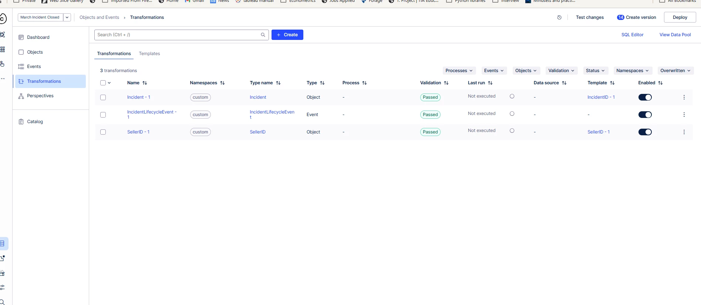Select the highlighted data table icon in left rail

click(2, 243)
